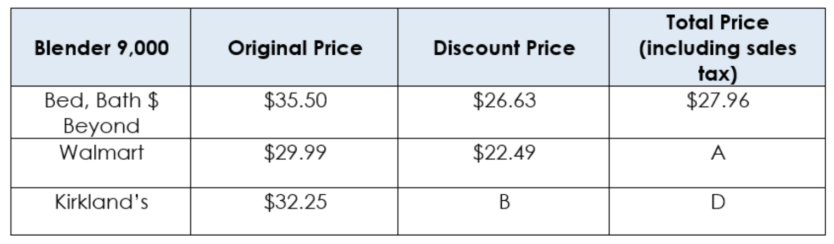Click the word "Blender" in the header
This screenshot has height=244, width=834.
coord(68,48)
